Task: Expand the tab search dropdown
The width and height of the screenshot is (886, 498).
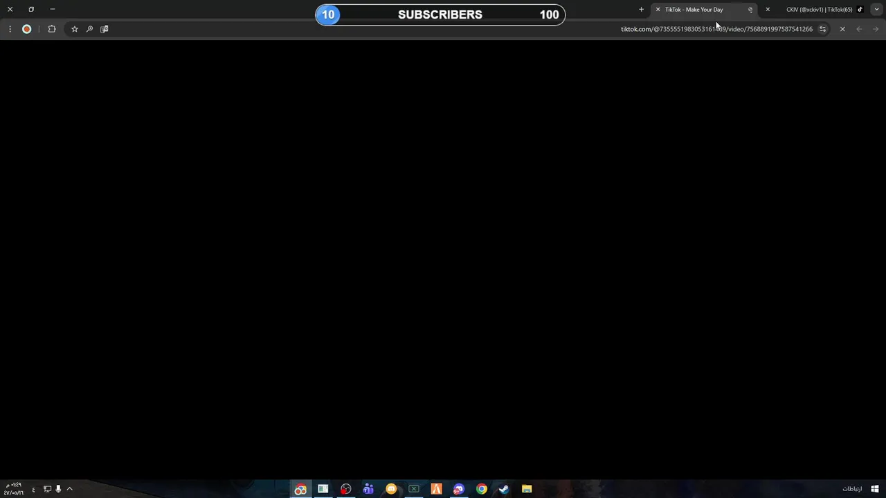Action: click(876, 10)
